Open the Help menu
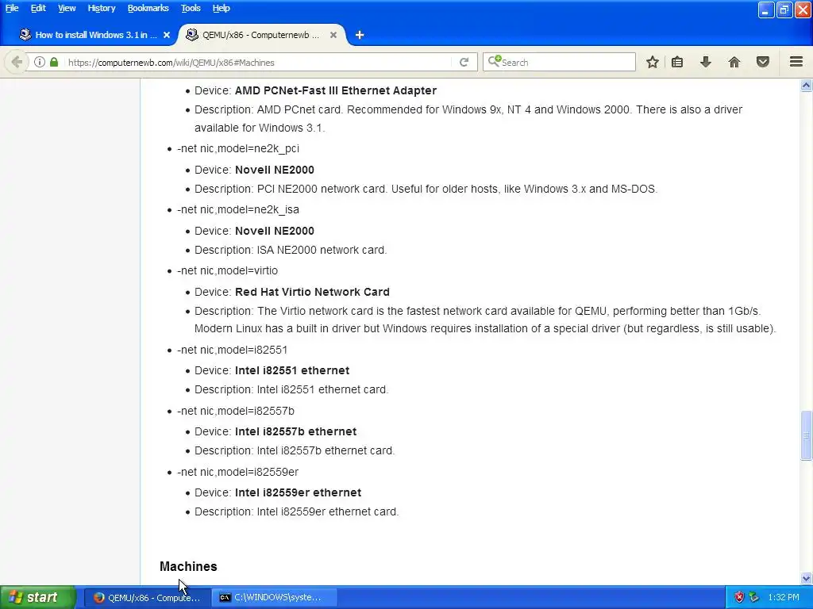813x609 pixels. (221, 8)
